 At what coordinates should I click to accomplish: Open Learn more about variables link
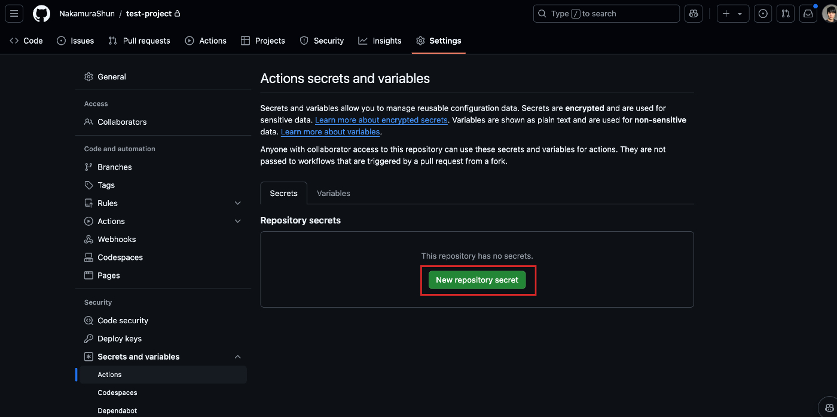(331, 131)
